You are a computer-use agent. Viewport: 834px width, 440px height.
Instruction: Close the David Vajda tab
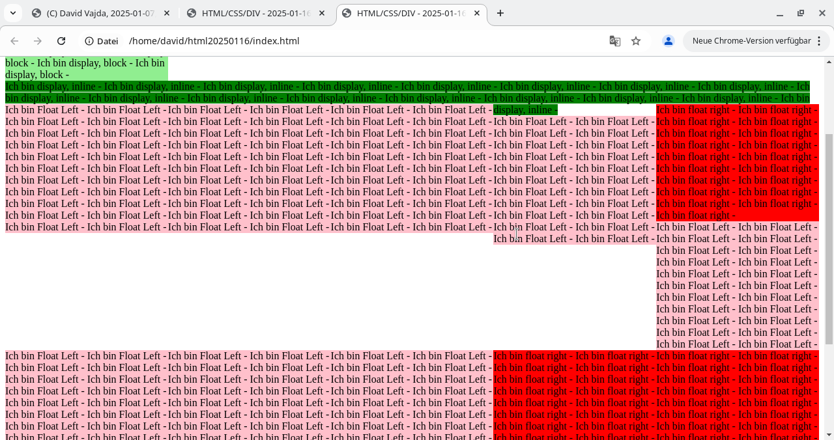pos(166,13)
